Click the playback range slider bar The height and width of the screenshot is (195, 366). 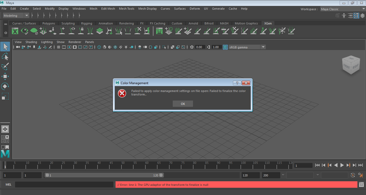[104, 175]
